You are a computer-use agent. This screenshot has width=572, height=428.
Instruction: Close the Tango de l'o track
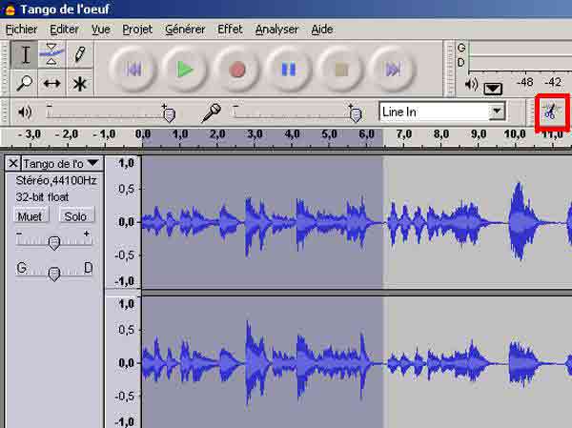click(x=13, y=163)
